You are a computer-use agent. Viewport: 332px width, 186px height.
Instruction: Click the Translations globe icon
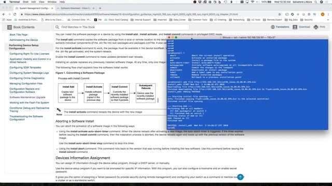coord(273,27)
